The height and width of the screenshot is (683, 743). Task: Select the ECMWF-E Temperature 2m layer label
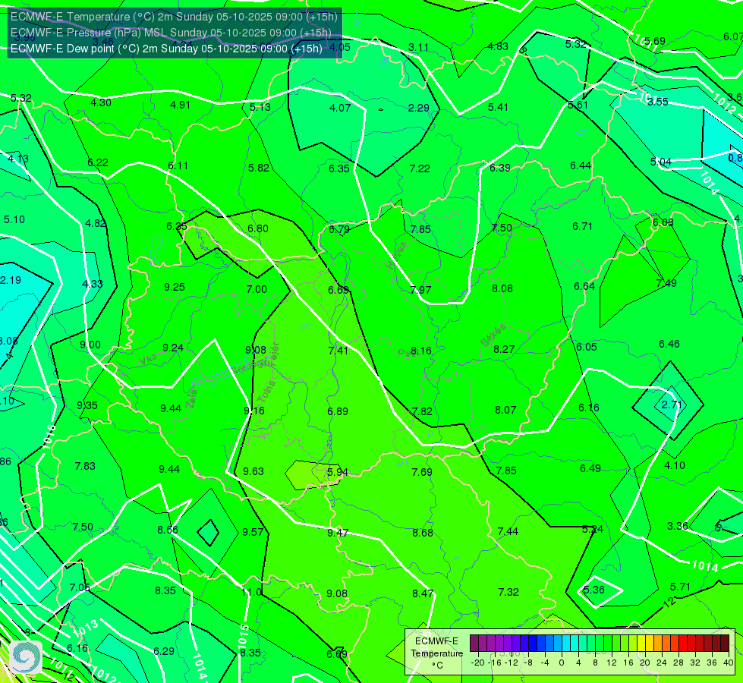tap(174, 17)
